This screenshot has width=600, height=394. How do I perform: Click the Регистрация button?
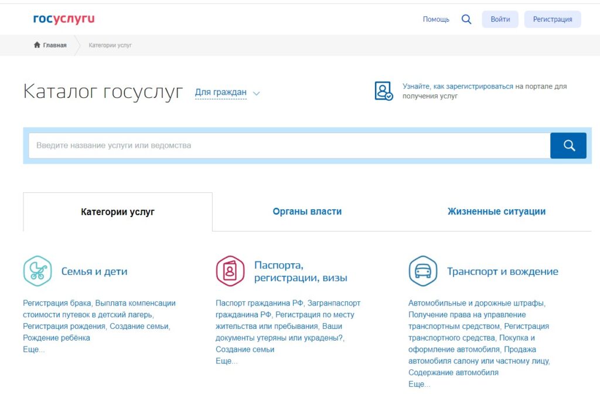(x=552, y=19)
